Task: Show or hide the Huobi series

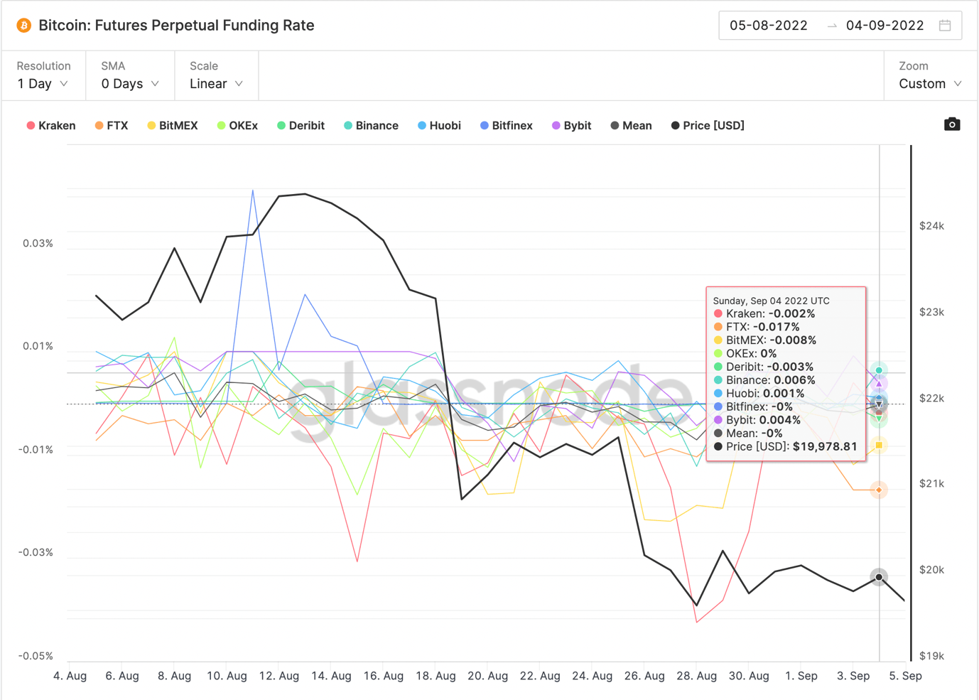Action: 439,126
